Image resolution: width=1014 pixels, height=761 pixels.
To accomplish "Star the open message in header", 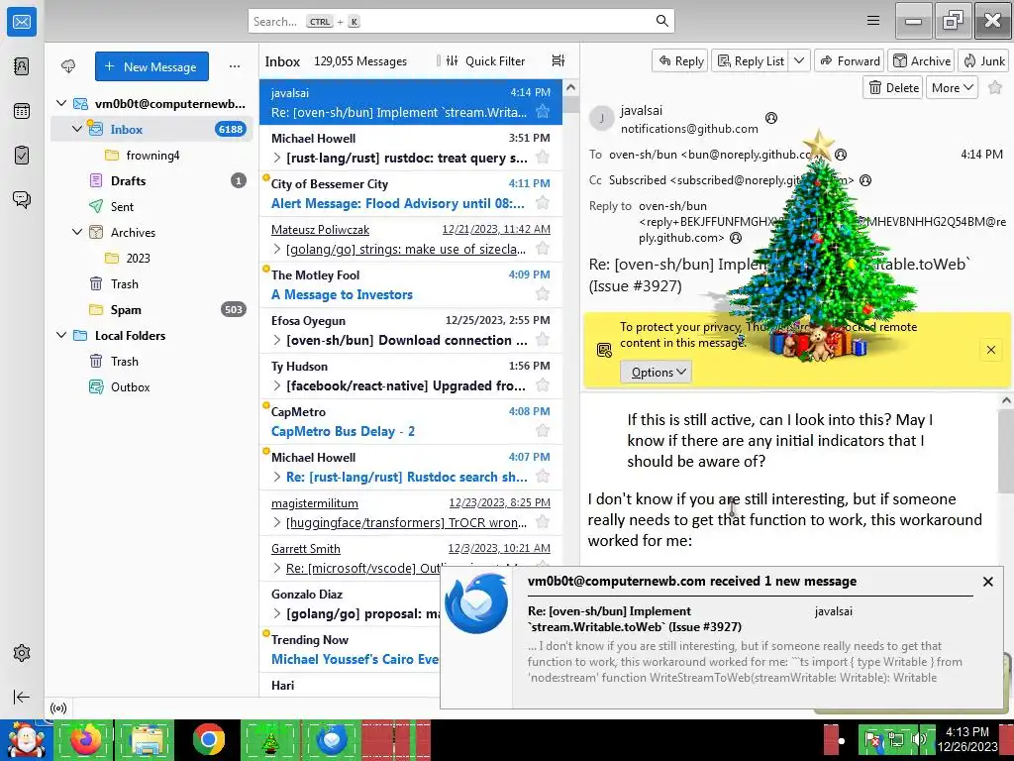I will [995, 87].
